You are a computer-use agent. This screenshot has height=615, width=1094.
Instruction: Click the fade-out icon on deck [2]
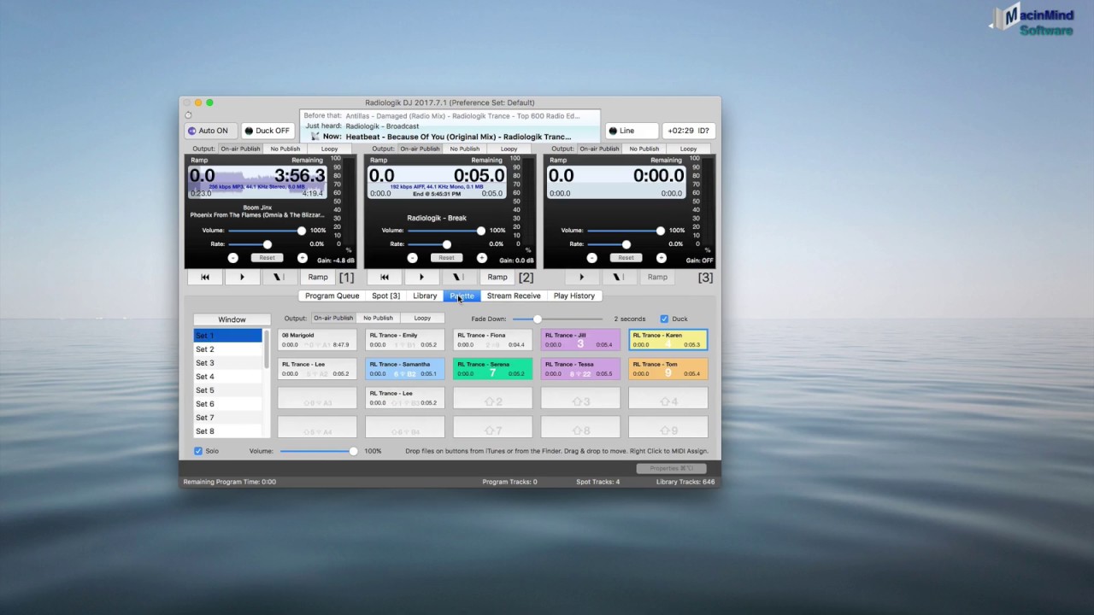[x=458, y=277]
